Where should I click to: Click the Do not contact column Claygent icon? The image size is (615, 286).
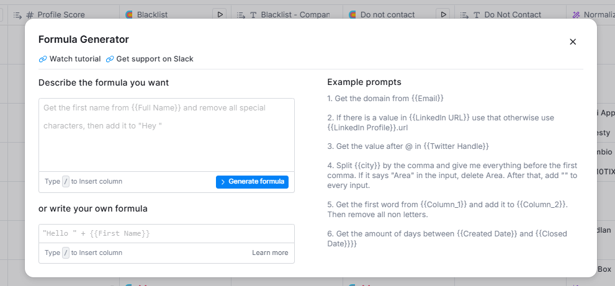tap(352, 14)
